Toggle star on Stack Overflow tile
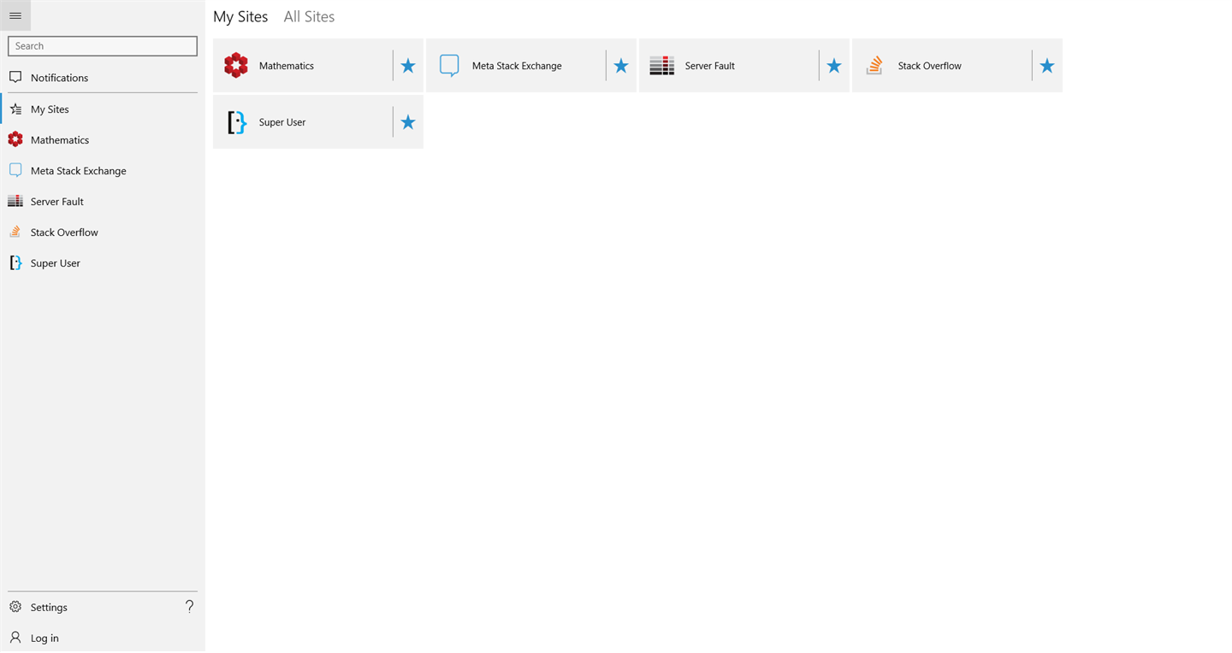Screen dimensions: 1232x653 point(1047,66)
